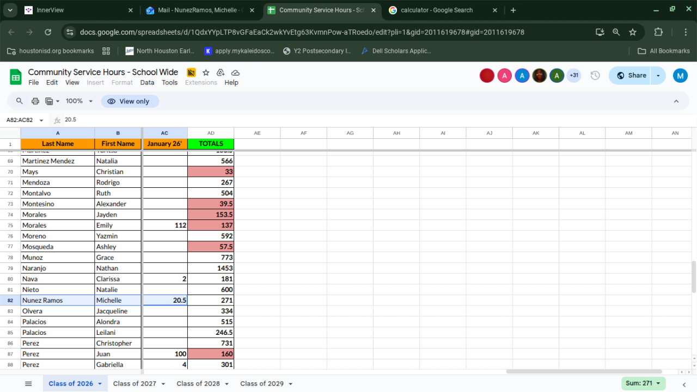Click the pink 'A' collaborator avatar
This screenshot has width=697, height=392.
505,76
